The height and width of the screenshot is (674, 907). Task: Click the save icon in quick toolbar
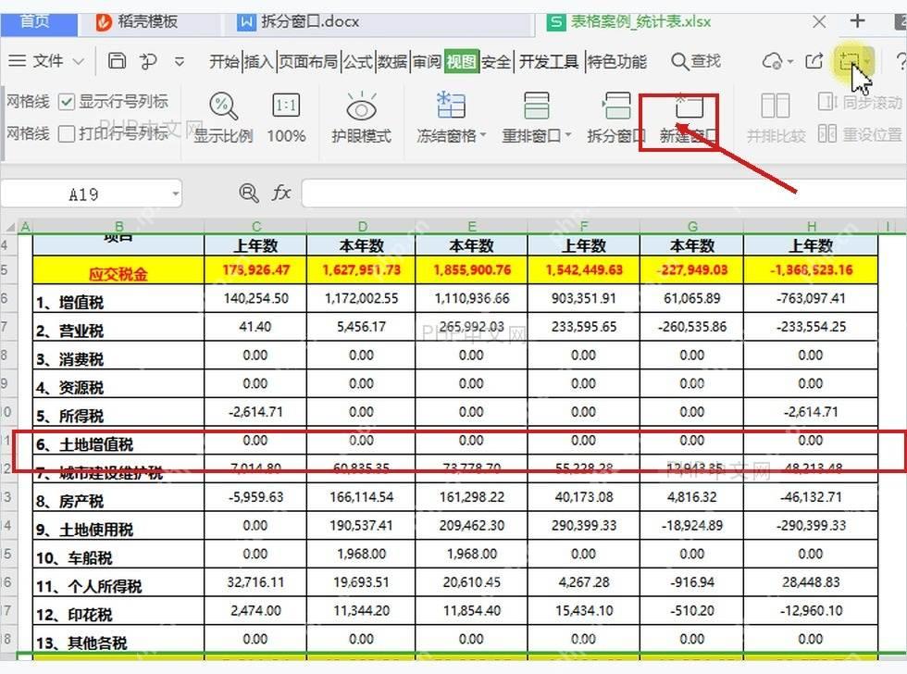point(117,61)
